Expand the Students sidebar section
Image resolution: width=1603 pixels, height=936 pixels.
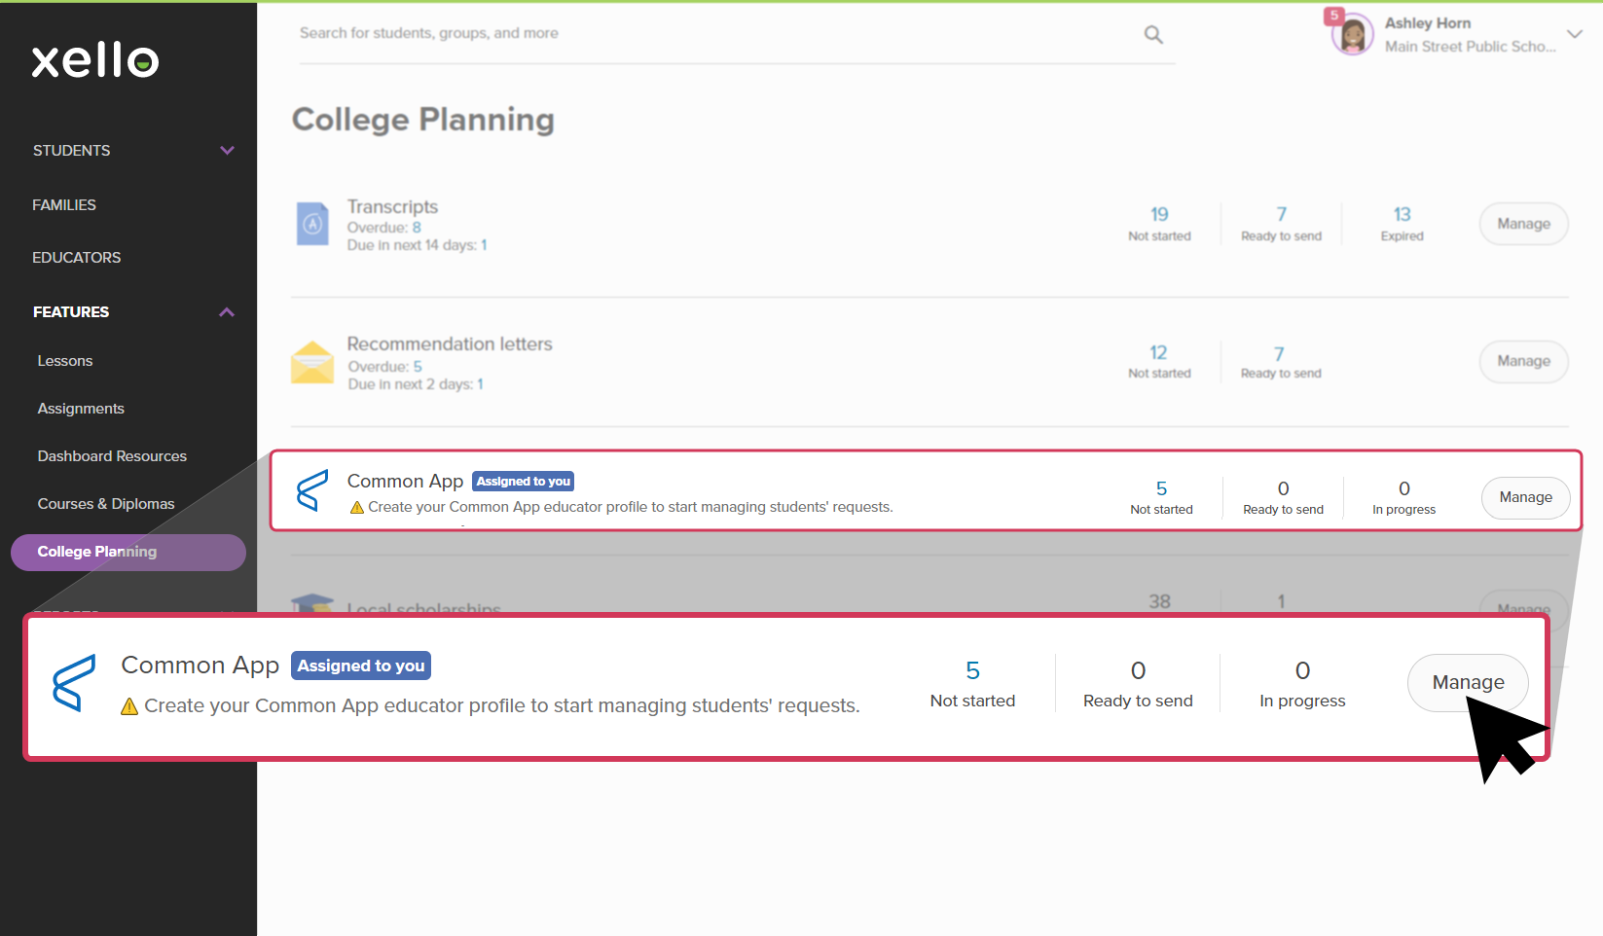click(227, 151)
